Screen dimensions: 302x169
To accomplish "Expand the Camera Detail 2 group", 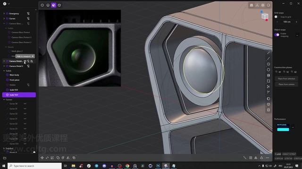I will click(4, 66).
